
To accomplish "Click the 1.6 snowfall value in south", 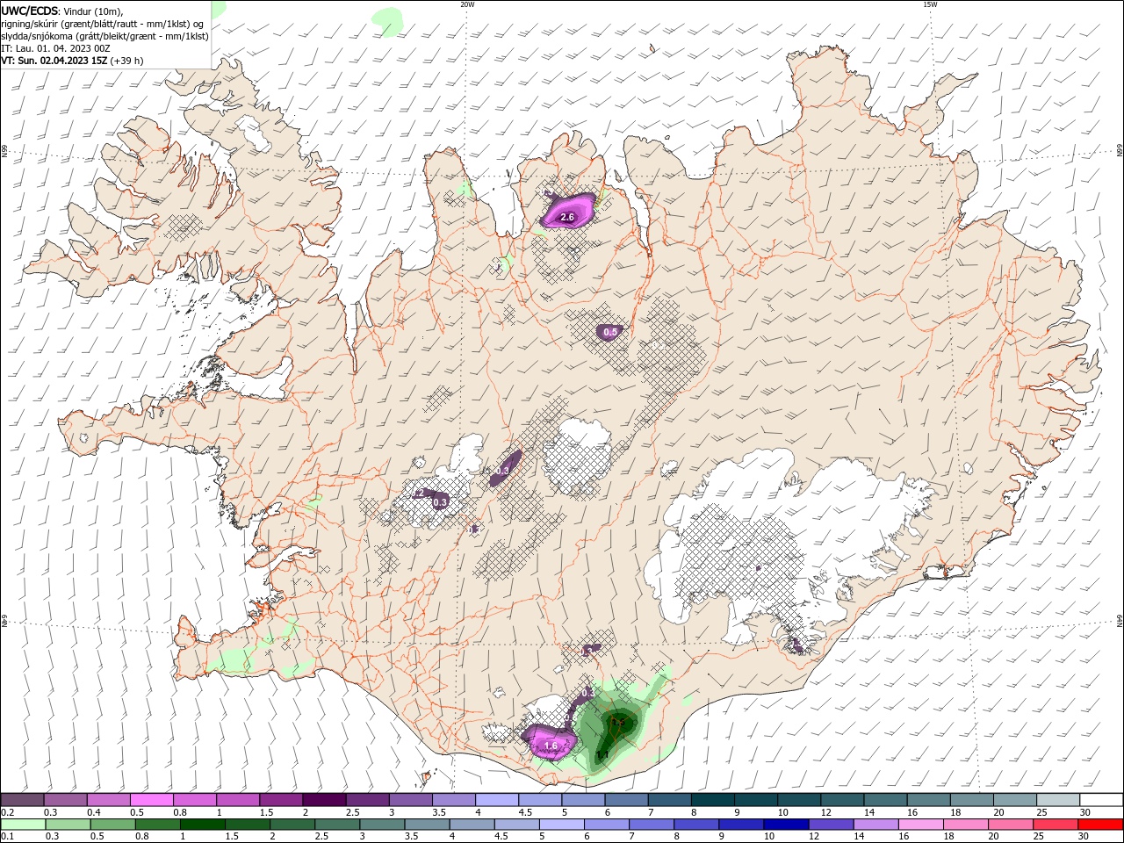I will point(551,746).
